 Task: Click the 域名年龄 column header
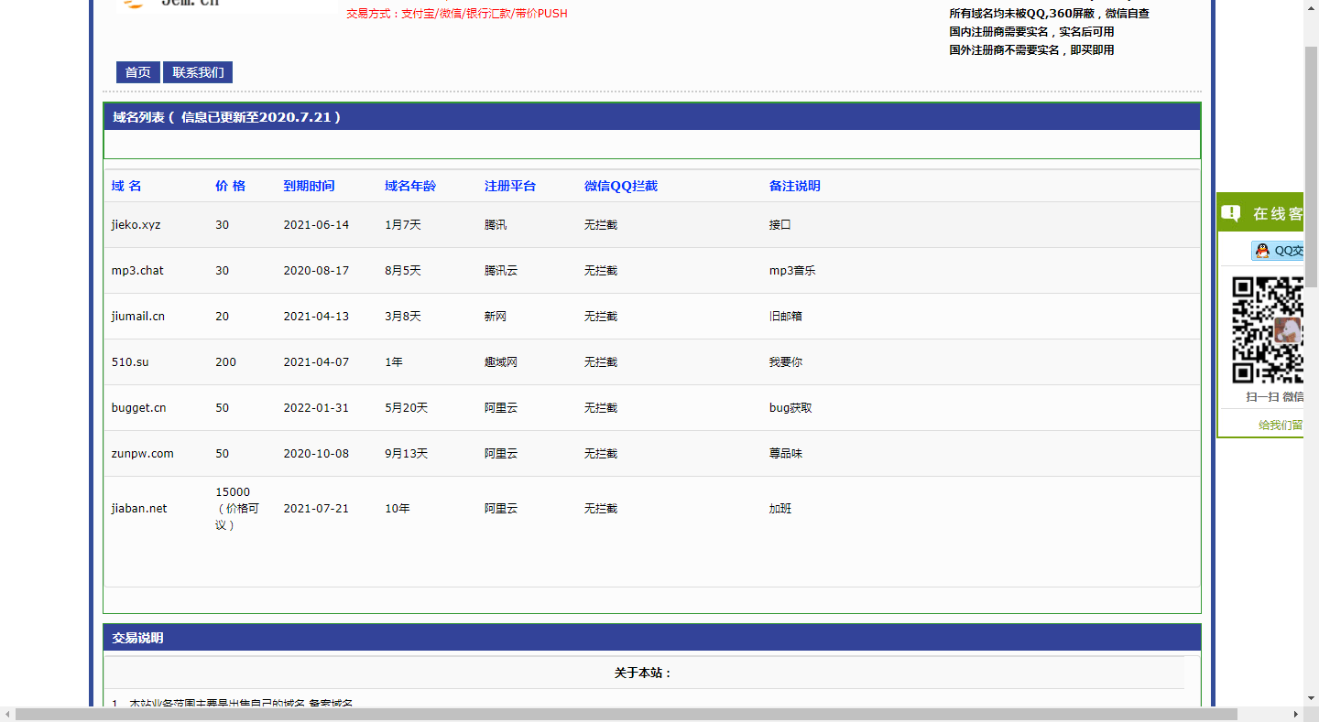[410, 186]
